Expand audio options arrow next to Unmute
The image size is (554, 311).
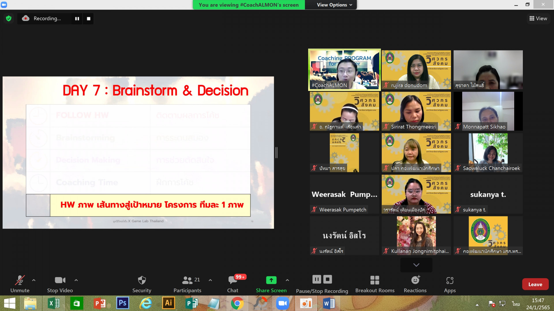34,280
